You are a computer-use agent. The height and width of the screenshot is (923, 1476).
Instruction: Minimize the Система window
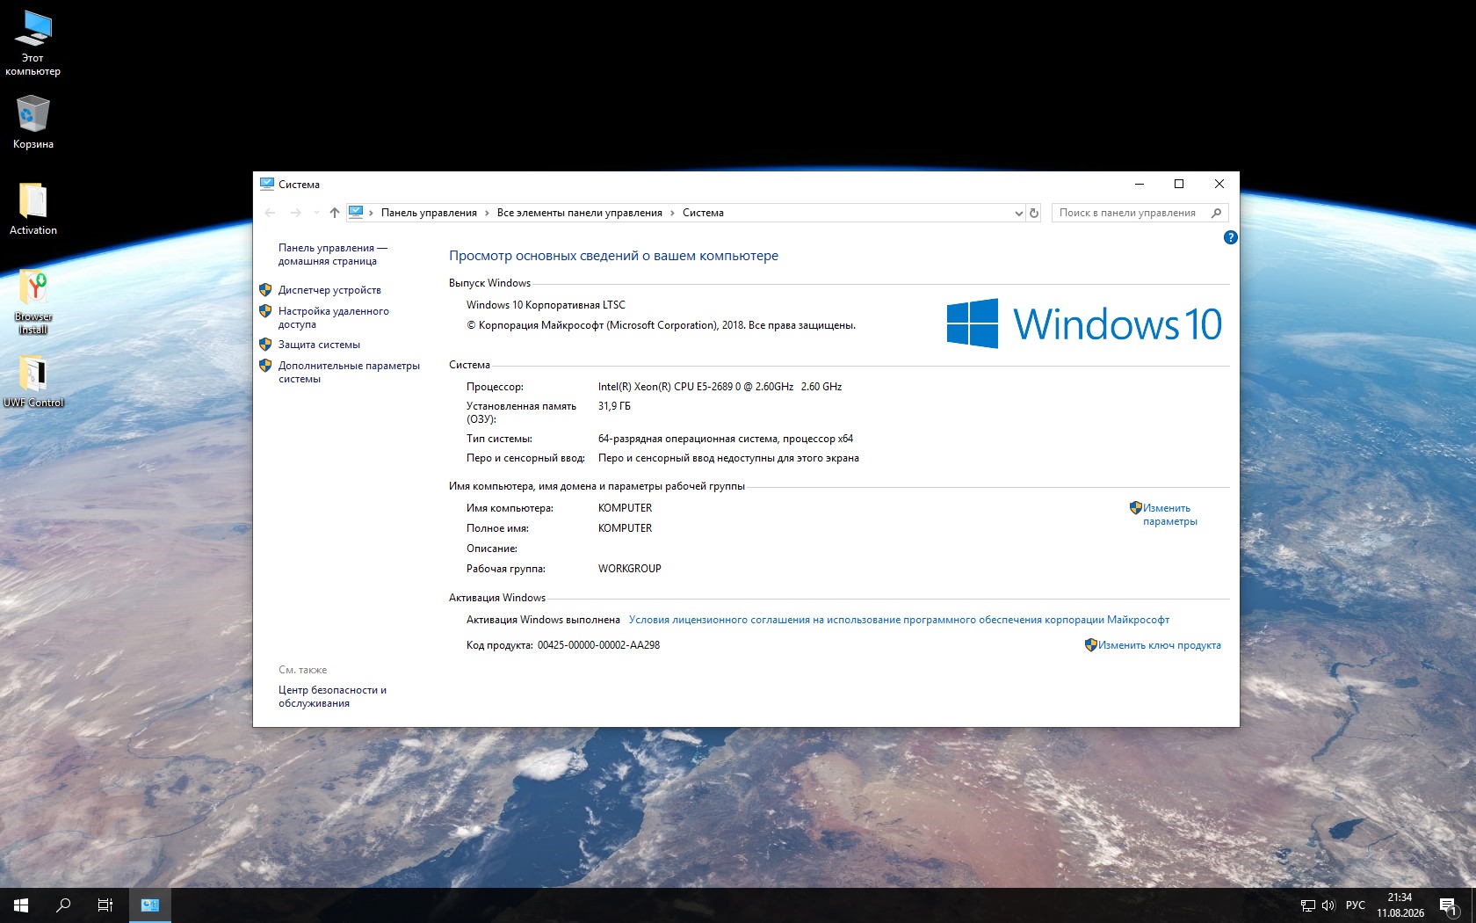pyautogui.click(x=1140, y=184)
